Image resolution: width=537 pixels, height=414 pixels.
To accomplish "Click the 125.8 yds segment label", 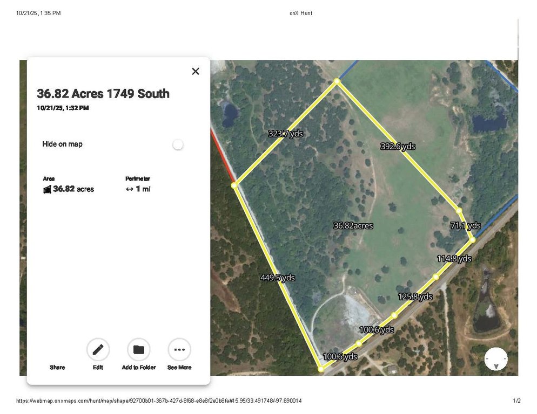I will tap(415, 296).
